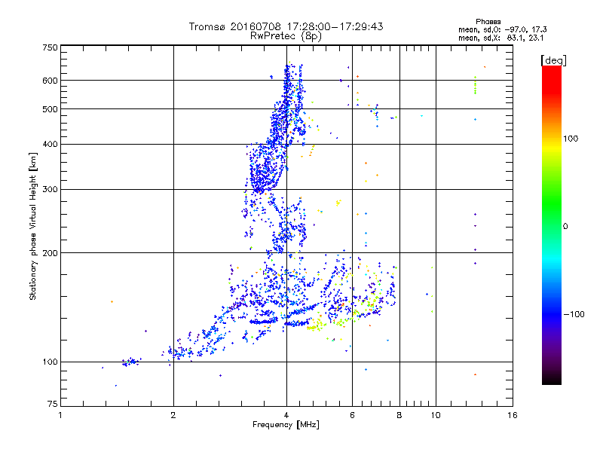This screenshot has width=603, height=452.
Task: Click the 'Phases' heading text
Action: click(x=488, y=22)
